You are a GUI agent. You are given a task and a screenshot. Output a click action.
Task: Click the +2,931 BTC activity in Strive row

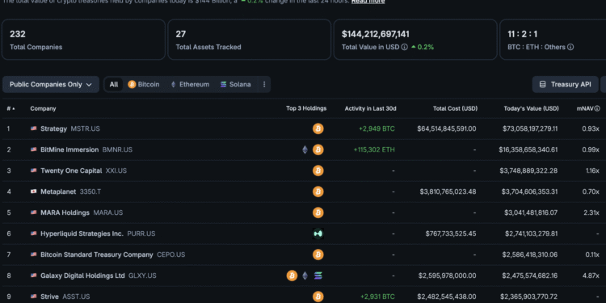[377, 297]
